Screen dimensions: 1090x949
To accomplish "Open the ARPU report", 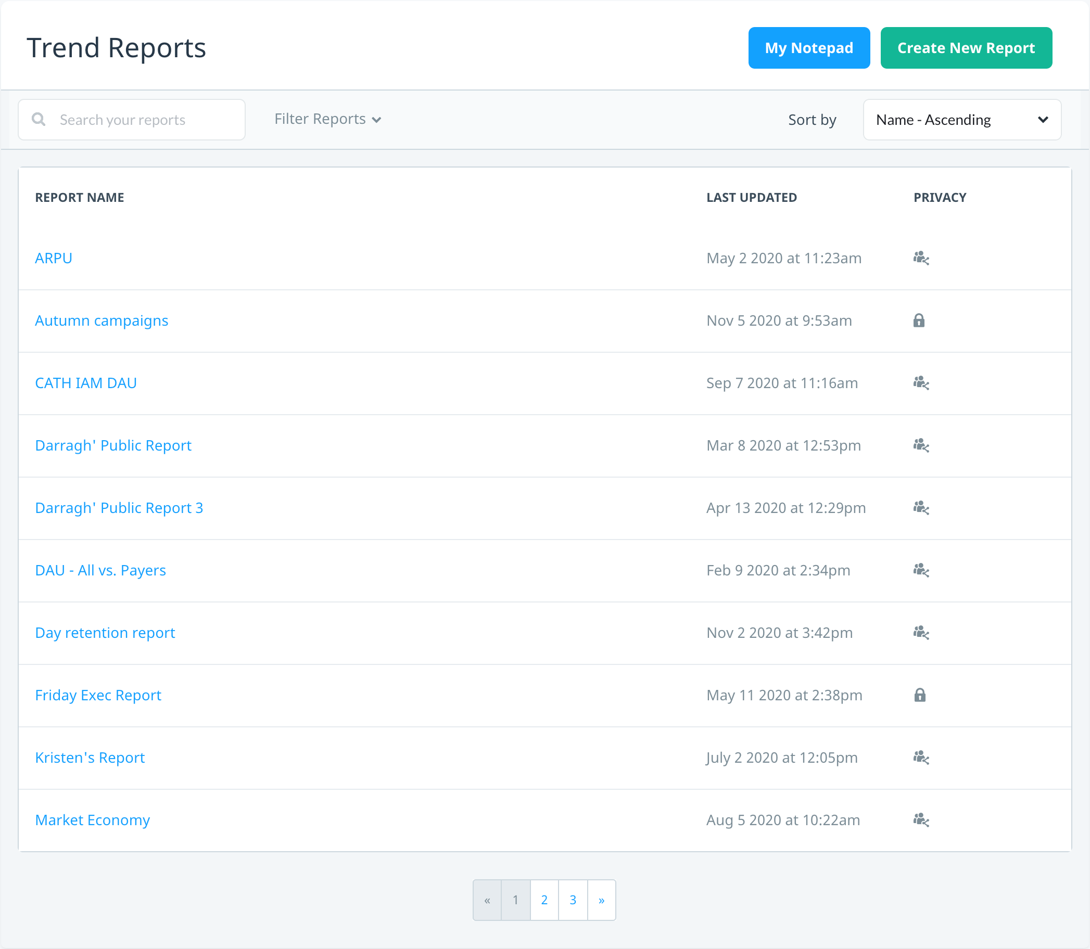I will point(54,258).
